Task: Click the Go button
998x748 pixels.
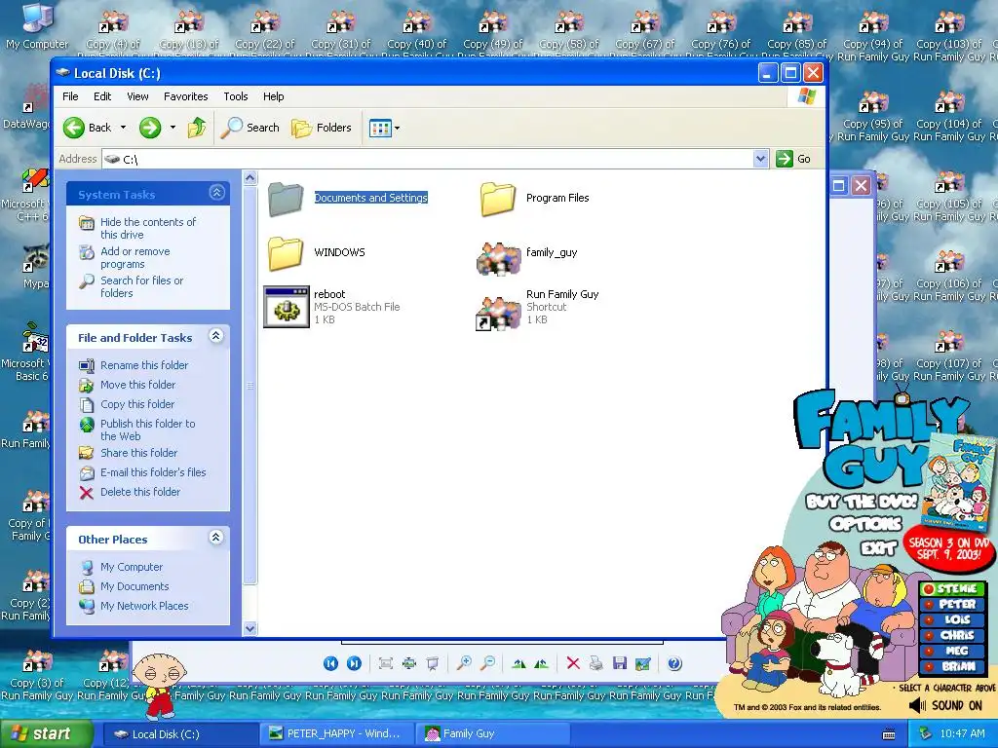Action: [x=793, y=159]
